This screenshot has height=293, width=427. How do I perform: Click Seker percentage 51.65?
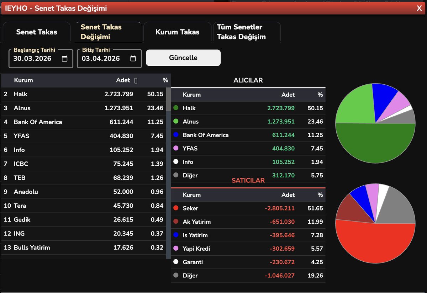[315, 208]
